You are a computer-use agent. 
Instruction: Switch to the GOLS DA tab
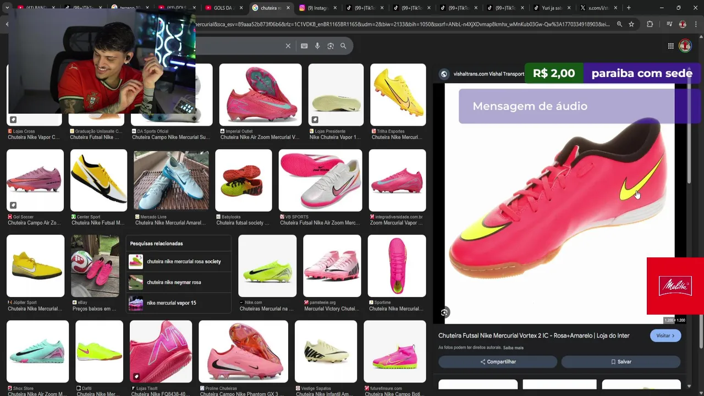pos(224,8)
